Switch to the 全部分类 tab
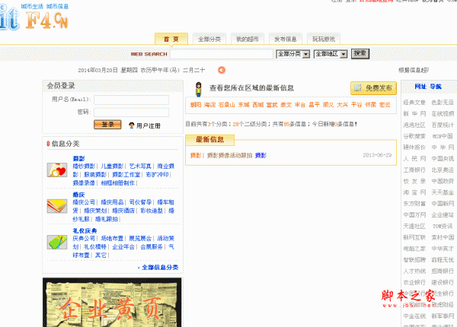This screenshot has height=327, width=457. (209, 39)
